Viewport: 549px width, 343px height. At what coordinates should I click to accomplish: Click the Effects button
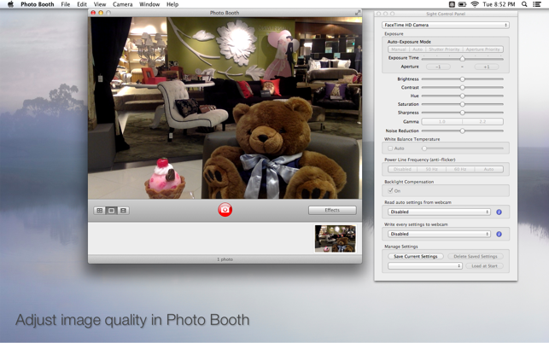[332, 210]
